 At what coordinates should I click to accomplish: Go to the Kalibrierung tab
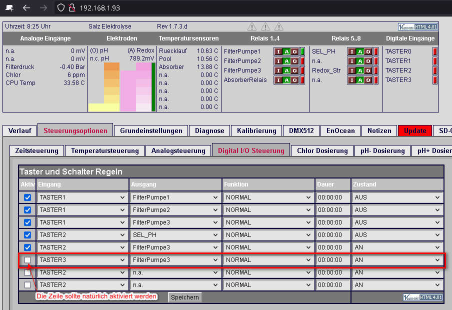(256, 130)
